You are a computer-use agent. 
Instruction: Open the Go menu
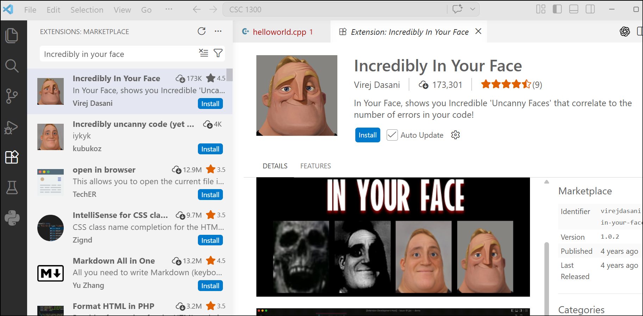tap(146, 10)
